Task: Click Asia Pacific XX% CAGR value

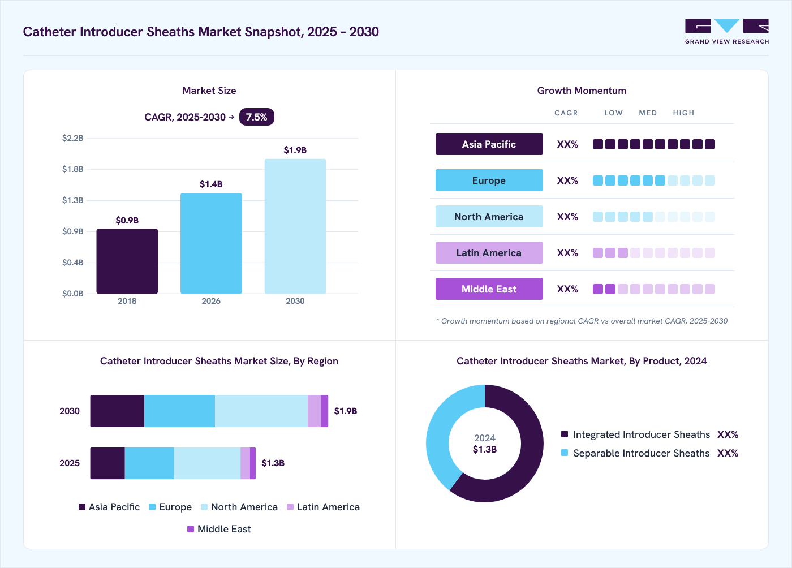Action: 567,144
